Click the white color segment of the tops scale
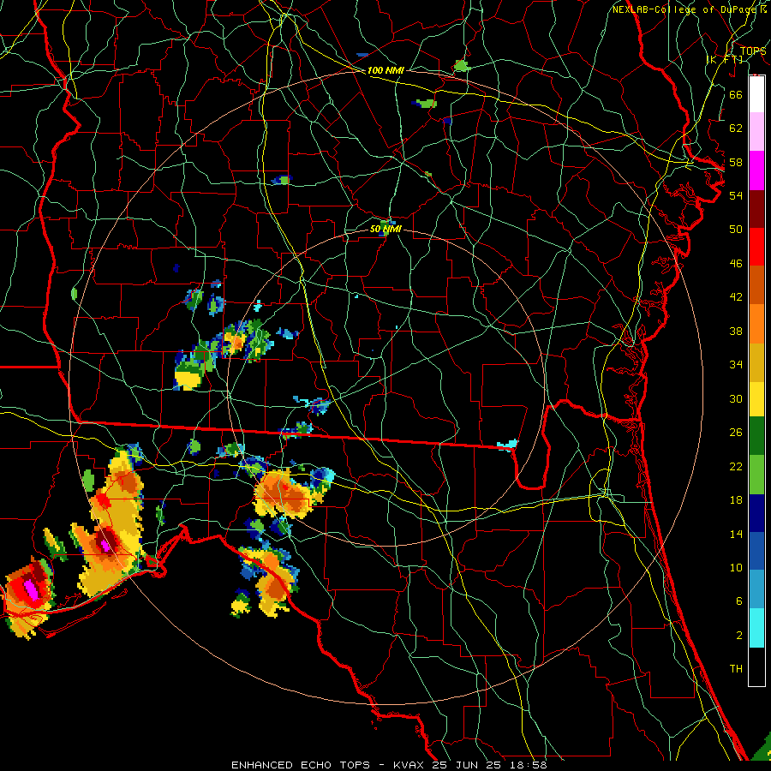Viewport: 771px width, 771px height. (x=756, y=93)
